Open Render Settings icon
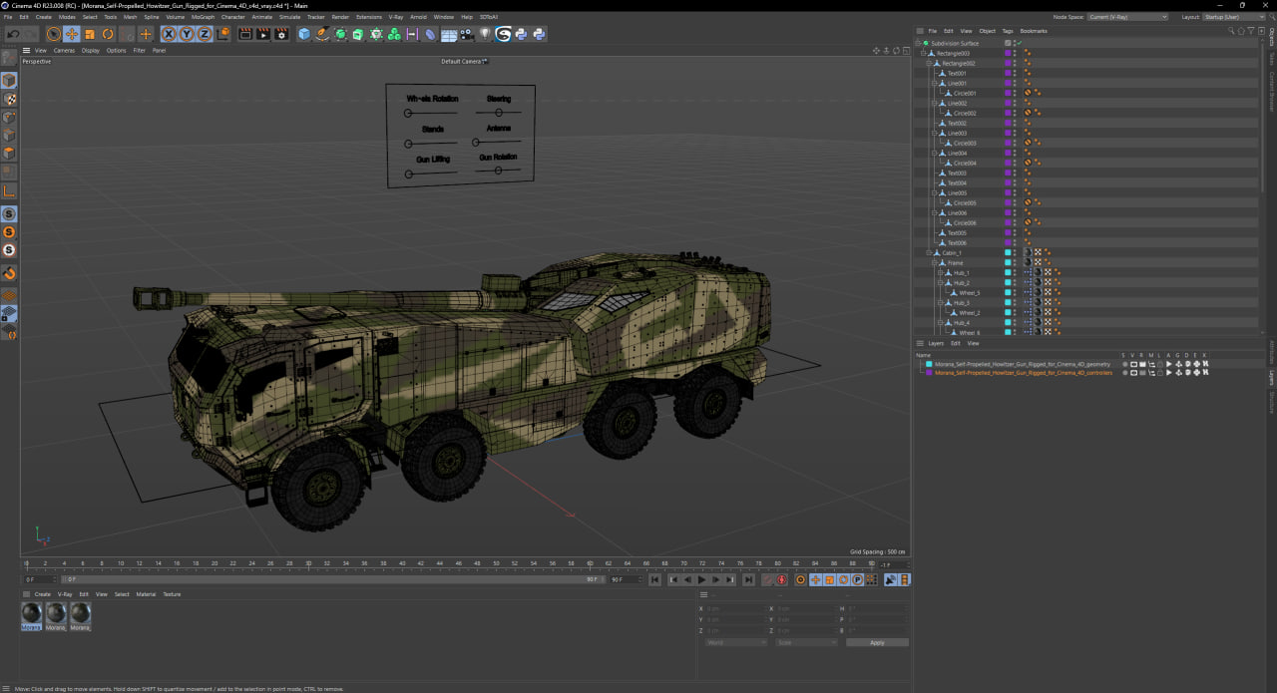 pyautogui.click(x=281, y=34)
